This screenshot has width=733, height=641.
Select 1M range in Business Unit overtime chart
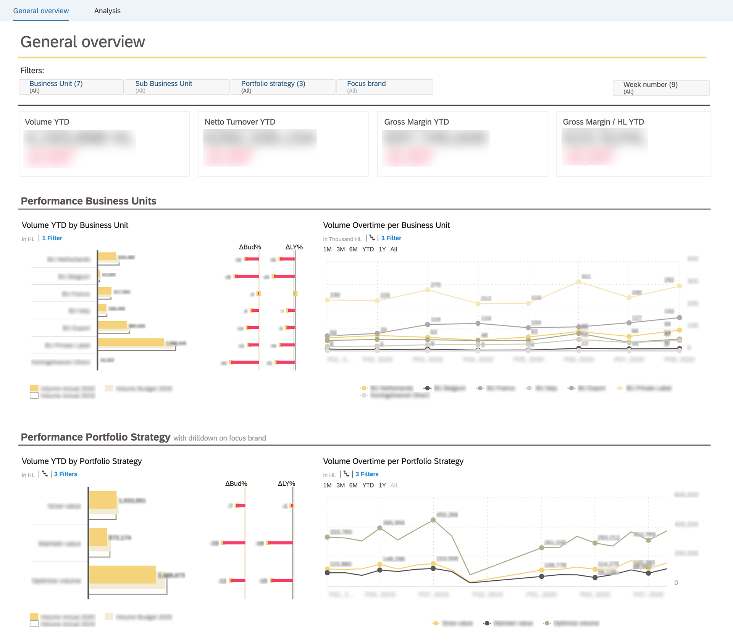(327, 249)
